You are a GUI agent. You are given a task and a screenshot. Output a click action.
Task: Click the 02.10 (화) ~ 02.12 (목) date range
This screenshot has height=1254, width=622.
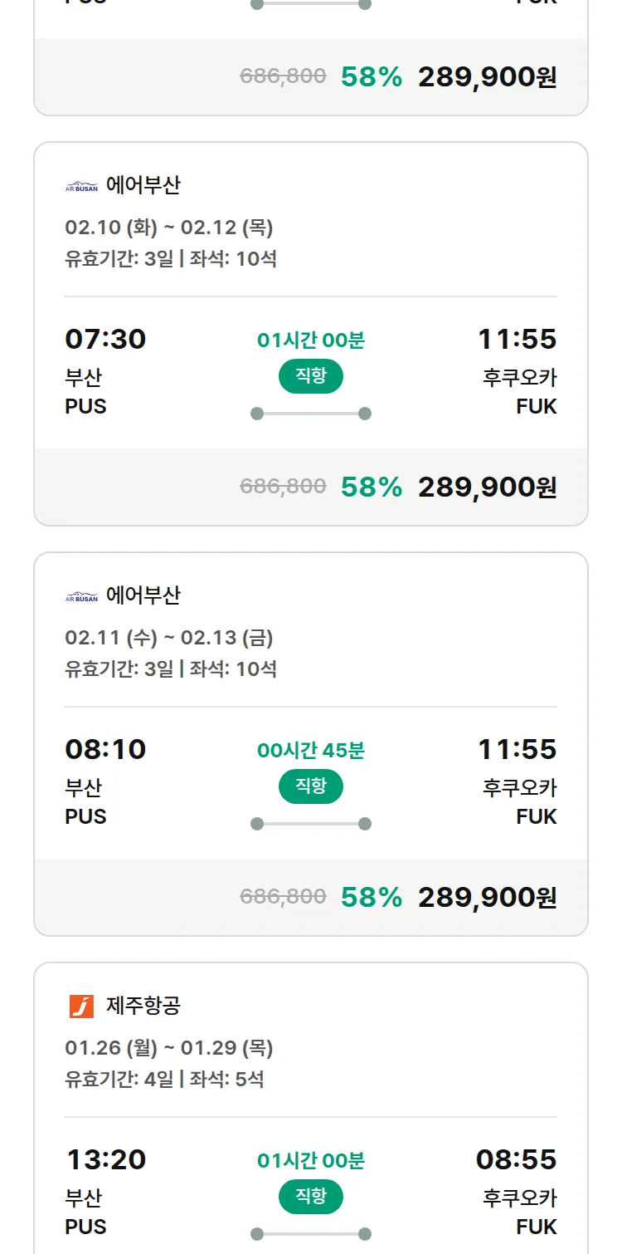tap(169, 228)
